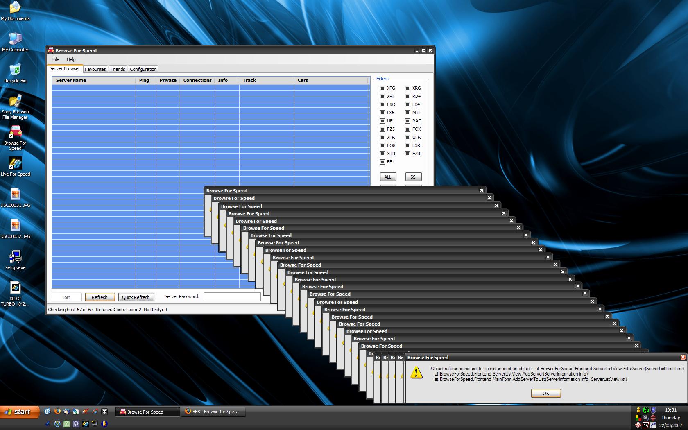
Task: Click the Start button on the taskbar
Action: (x=20, y=412)
